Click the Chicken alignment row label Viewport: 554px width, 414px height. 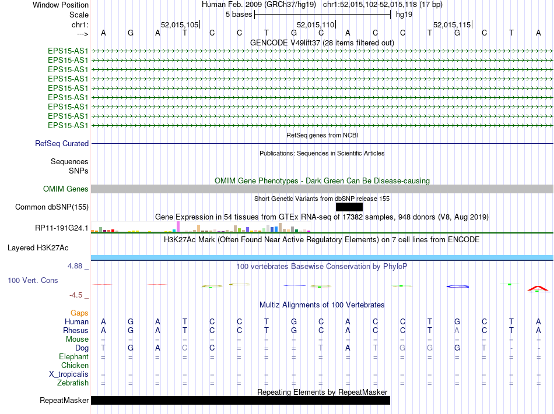75,365
